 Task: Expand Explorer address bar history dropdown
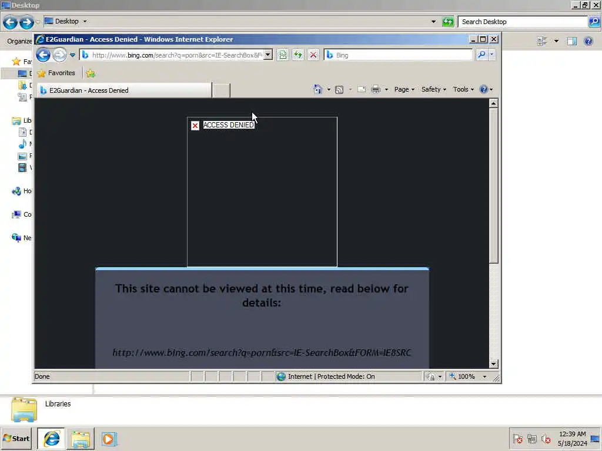[433, 22]
